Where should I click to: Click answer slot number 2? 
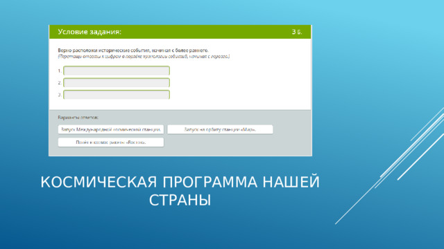(x=117, y=83)
